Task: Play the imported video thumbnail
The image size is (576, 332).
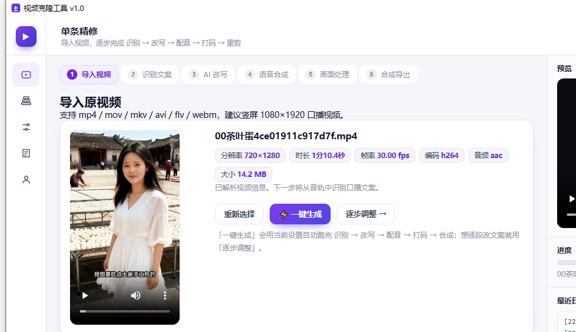Action: point(85,296)
